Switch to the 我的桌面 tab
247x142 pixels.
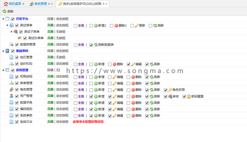(x=15, y=4)
